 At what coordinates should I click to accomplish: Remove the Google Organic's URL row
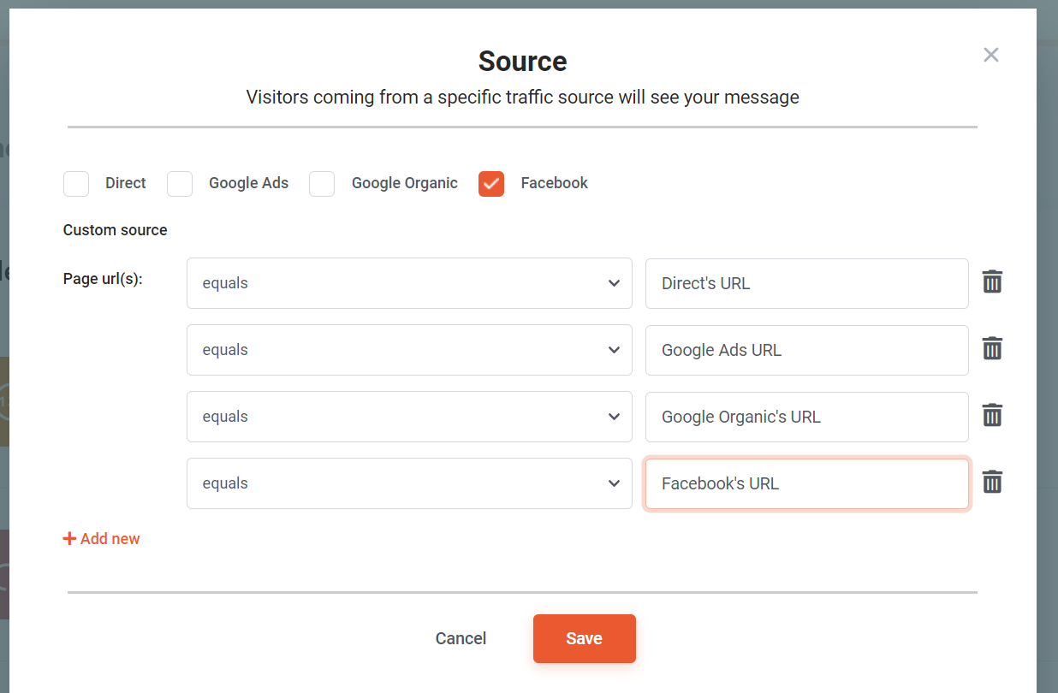[x=992, y=416]
